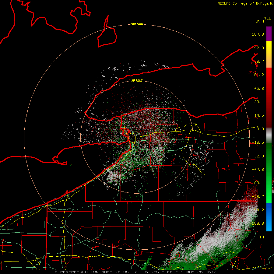Click the -109.8 legend value
274x274 pixels.
point(257,223)
